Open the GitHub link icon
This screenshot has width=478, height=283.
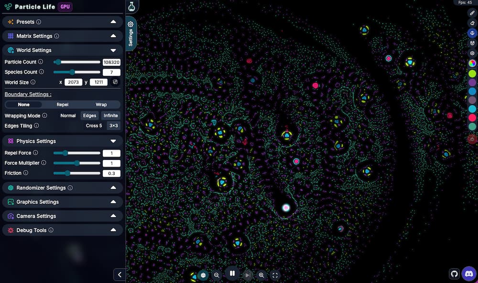point(455,274)
